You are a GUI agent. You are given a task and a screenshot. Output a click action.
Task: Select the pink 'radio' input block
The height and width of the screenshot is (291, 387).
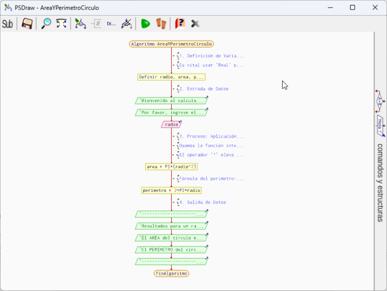pyautogui.click(x=171, y=124)
